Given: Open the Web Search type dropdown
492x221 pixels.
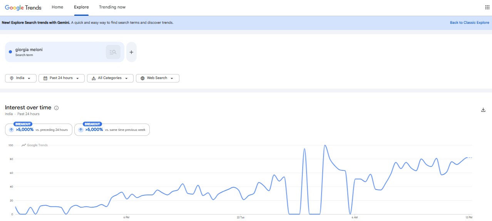Looking at the screenshot, I should pyautogui.click(x=157, y=78).
